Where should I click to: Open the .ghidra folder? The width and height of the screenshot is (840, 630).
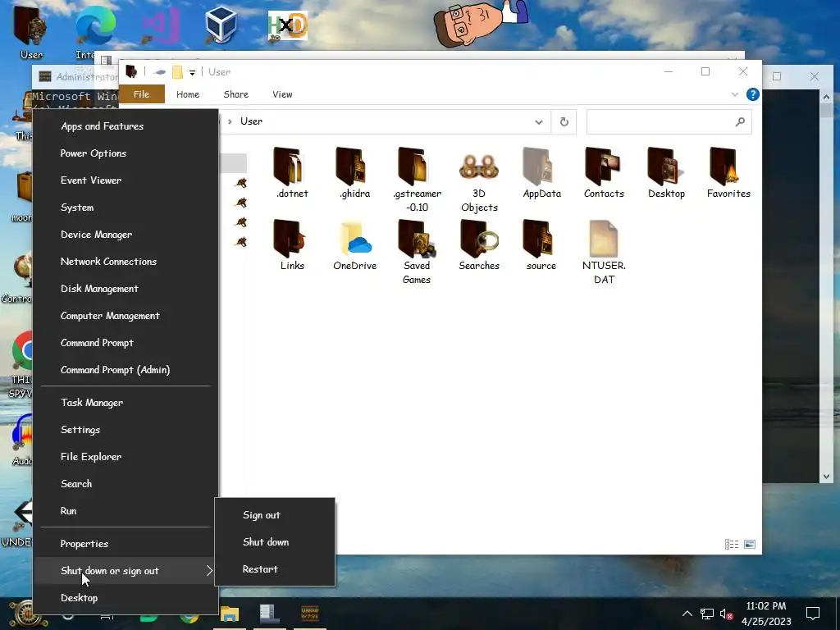click(x=354, y=173)
